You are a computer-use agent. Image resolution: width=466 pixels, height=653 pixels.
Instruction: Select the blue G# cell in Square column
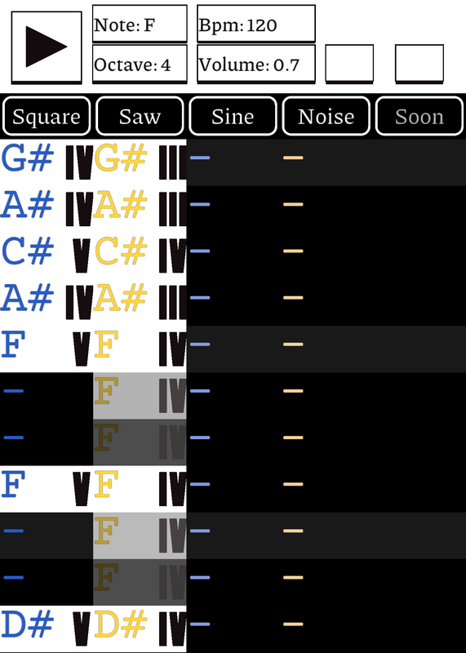[47, 162]
